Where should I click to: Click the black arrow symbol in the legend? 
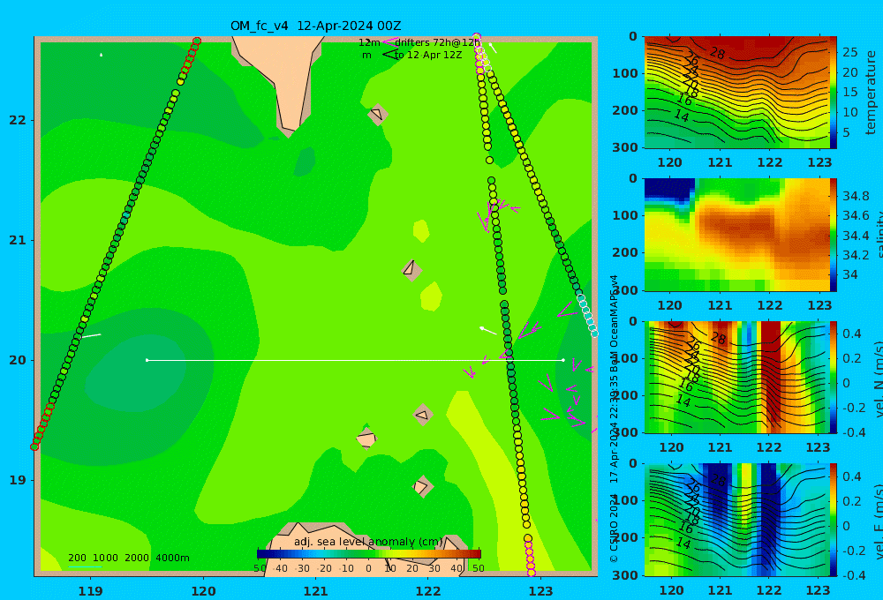point(390,55)
